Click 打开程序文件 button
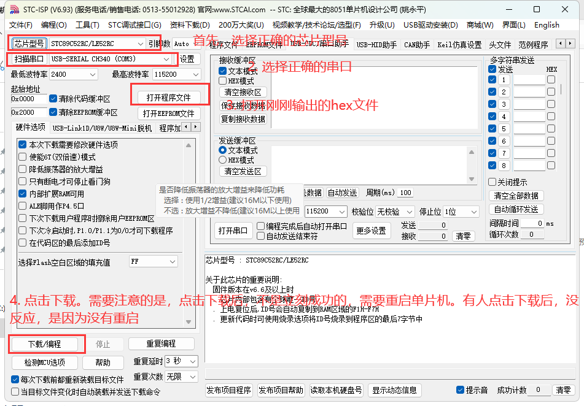 [168, 98]
